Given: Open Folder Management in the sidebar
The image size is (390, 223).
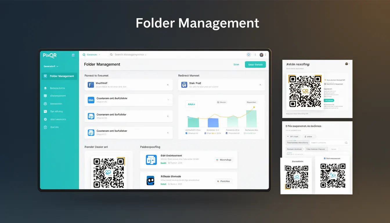Looking at the screenshot, I should point(59,76).
